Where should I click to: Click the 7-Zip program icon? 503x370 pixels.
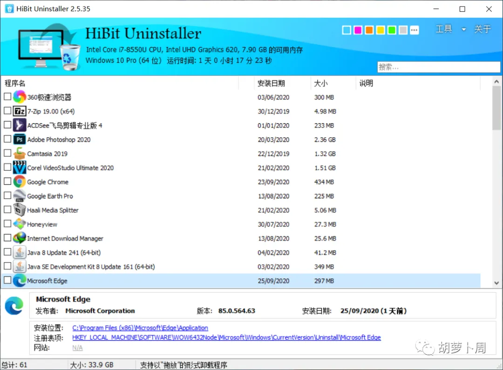(19, 111)
